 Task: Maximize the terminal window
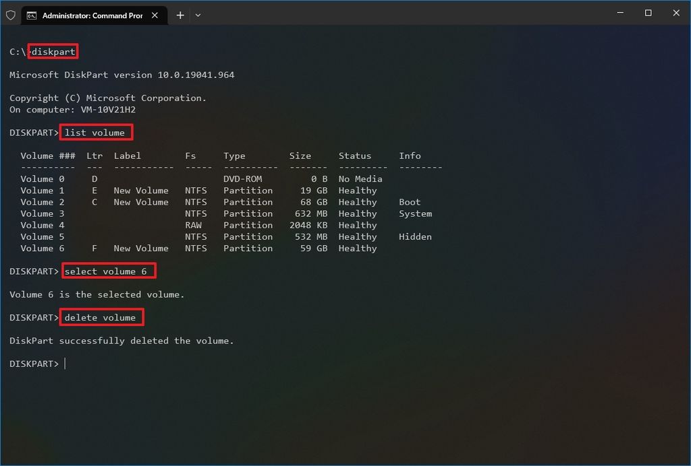pos(647,13)
